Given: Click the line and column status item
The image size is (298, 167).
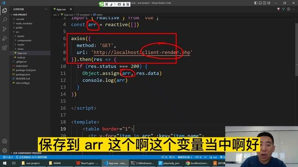Looking at the screenshot, I should 168,157.
